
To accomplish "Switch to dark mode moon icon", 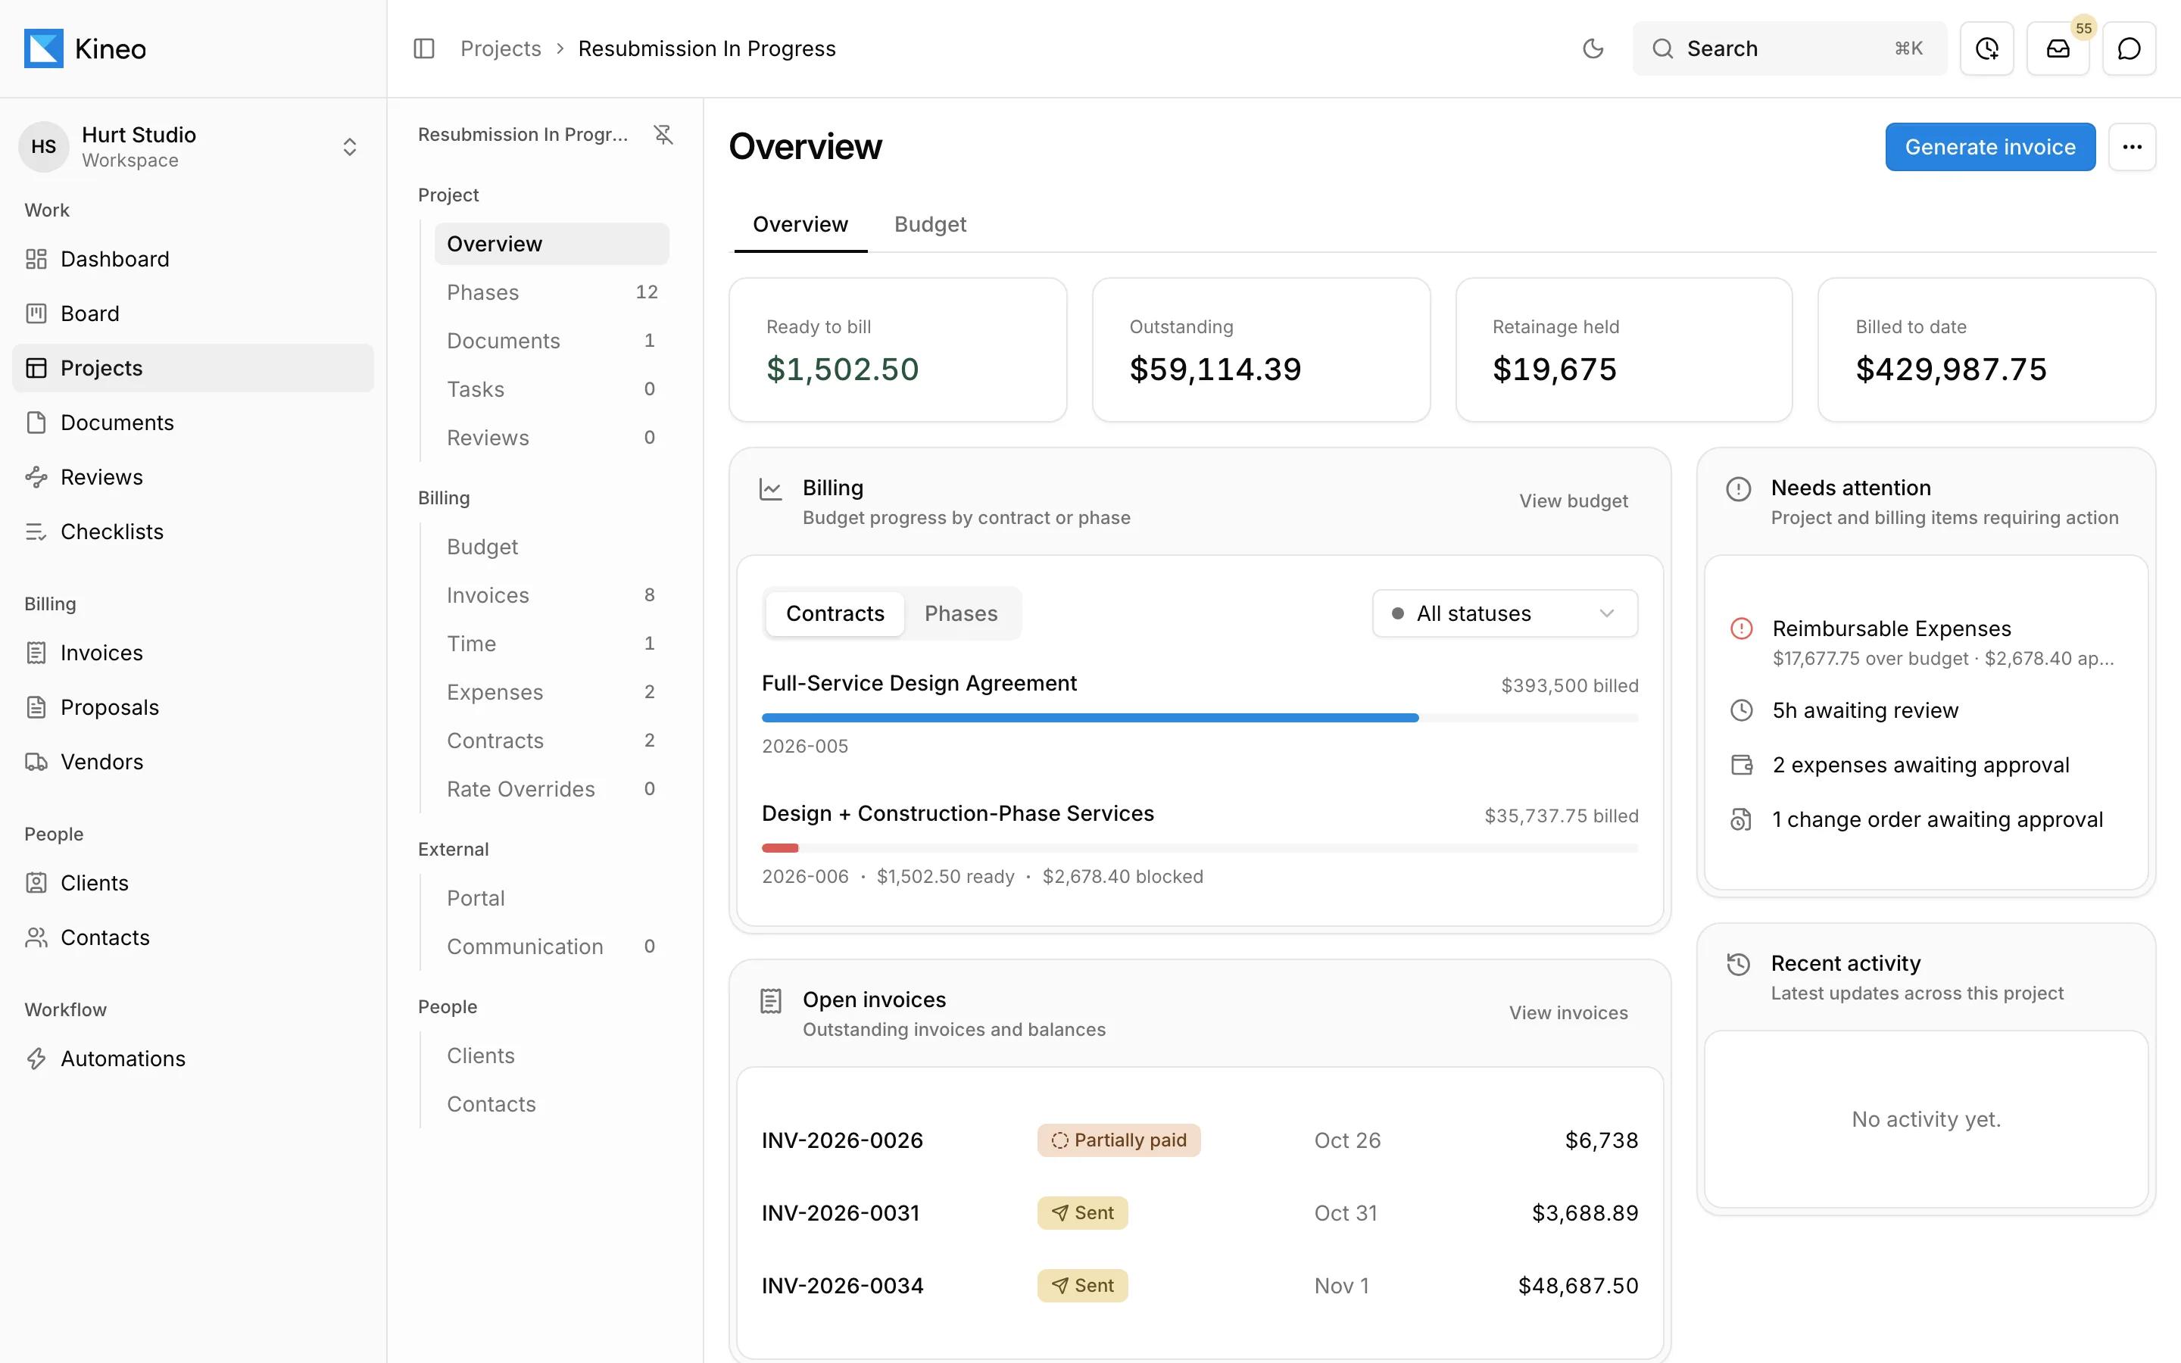I will click(1593, 48).
